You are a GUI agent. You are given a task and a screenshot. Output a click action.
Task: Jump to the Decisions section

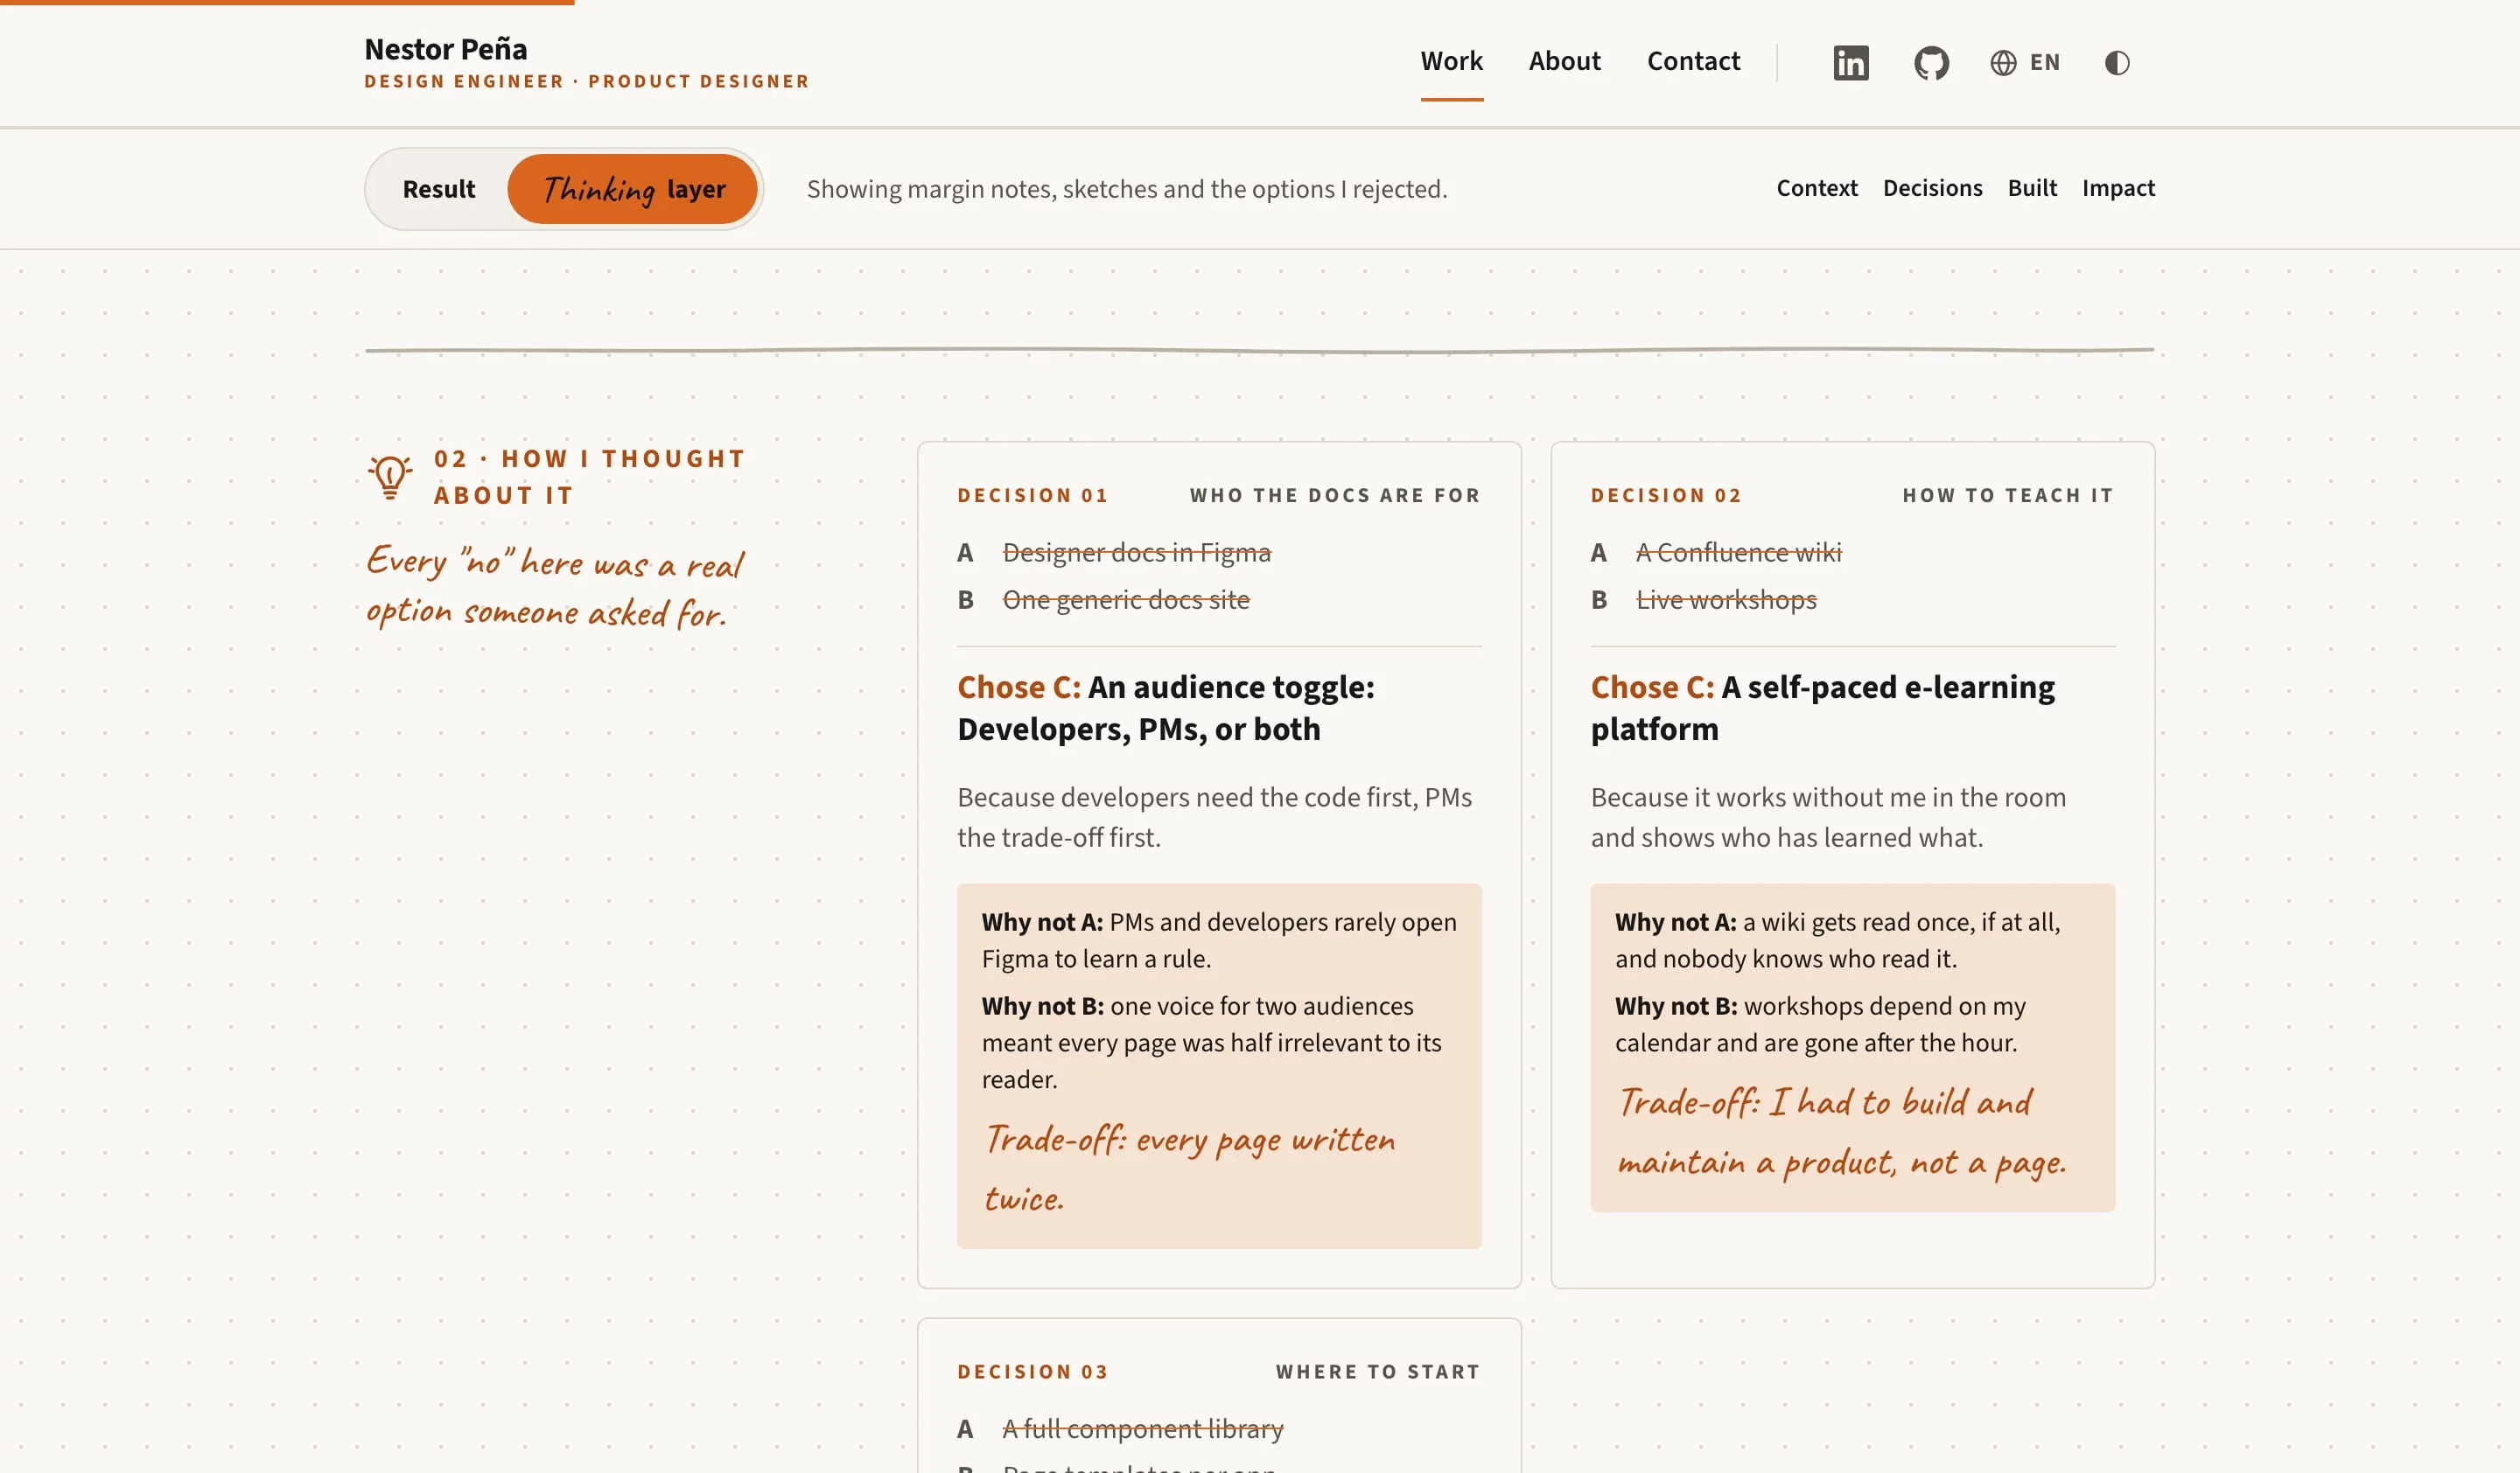1932,188
